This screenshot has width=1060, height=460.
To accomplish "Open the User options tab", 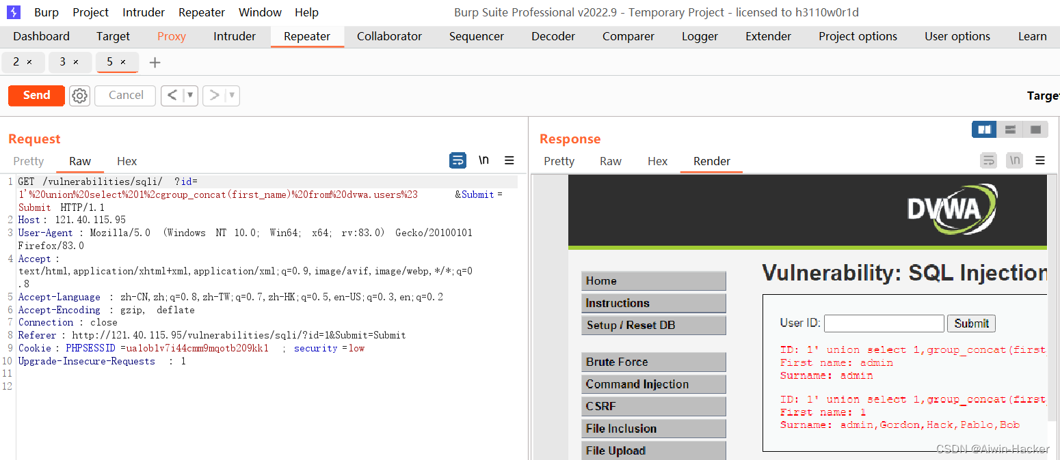I will (957, 37).
